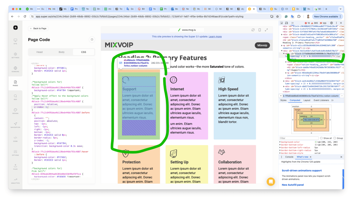Select the CSS code tab
The image size is (353, 201).
(x=84, y=52)
